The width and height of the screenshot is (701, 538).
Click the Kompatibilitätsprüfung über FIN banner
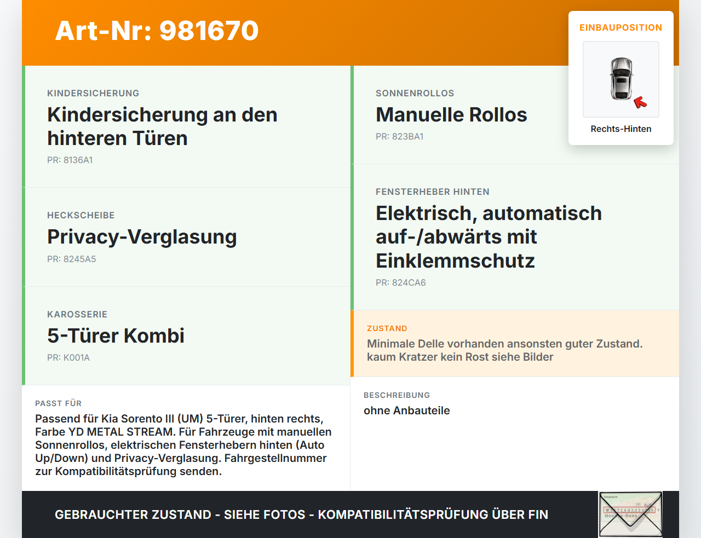[x=301, y=514]
